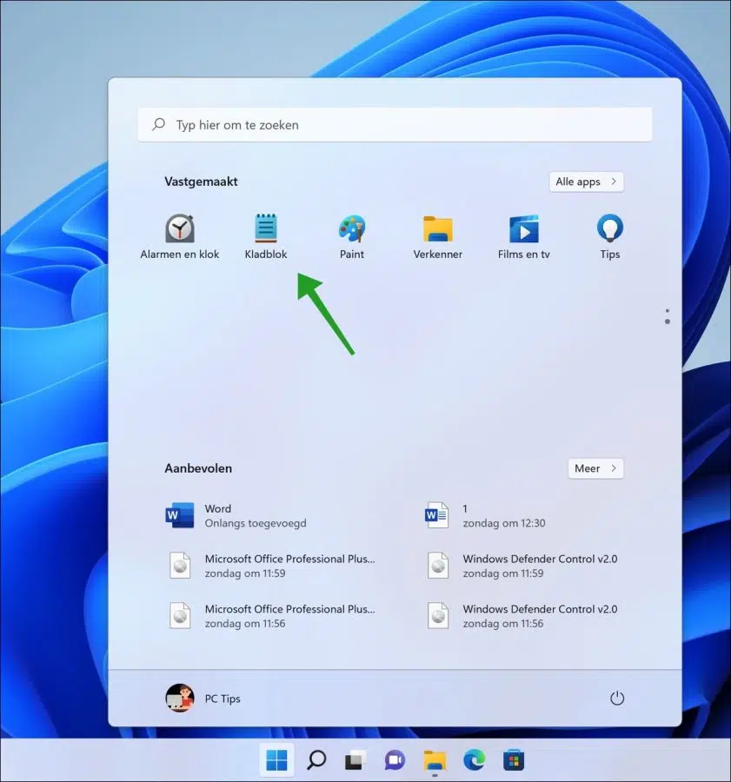Open the Alarmen en klok app
Viewport: 731px width, 782px height.
coord(180,237)
